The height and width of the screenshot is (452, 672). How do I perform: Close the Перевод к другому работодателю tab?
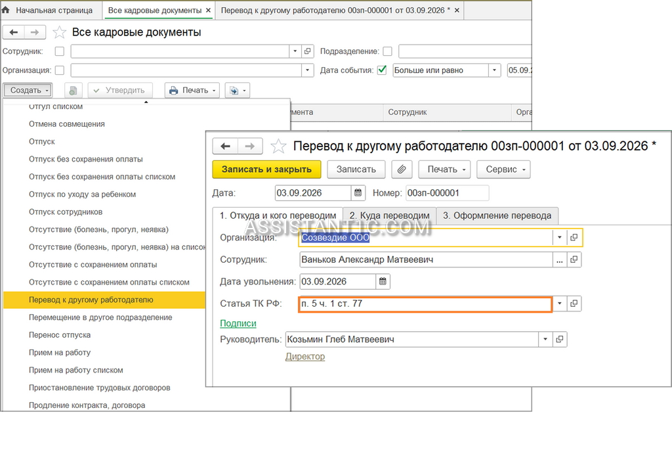457,11
